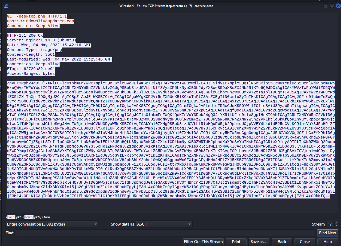Click the 'Stream' label near the spinbox
The width and height of the screenshot is (341, 246).
(318, 224)
